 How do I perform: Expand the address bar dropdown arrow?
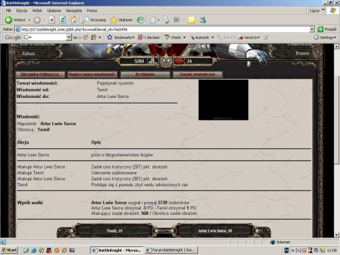[312, 29]
